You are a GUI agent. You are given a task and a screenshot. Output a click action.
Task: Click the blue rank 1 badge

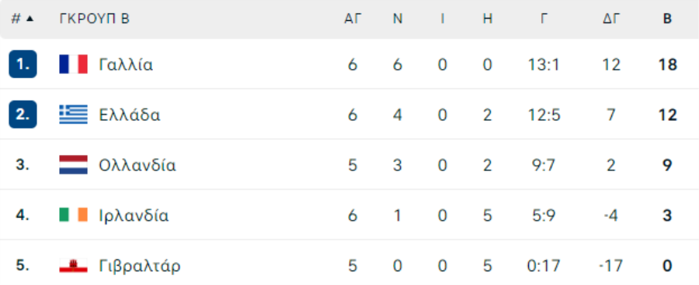click(23, 64)
